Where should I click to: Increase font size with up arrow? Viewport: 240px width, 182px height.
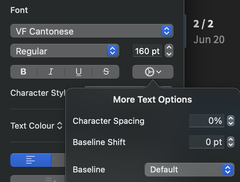(x=169, y=48)
